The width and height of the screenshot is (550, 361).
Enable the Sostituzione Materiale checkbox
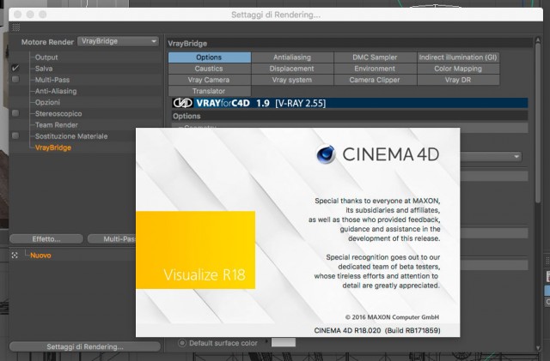(15, 135)
